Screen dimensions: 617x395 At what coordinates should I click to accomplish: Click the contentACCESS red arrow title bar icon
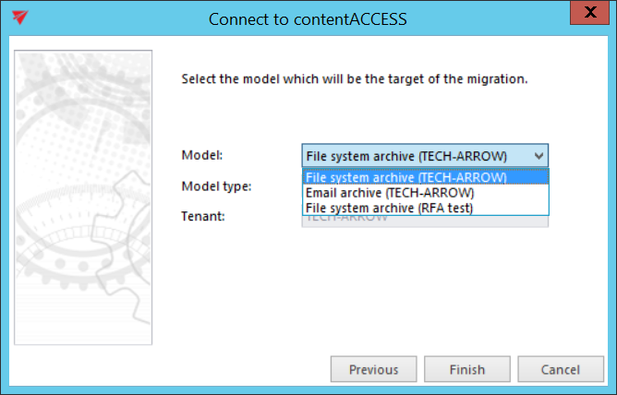19,18
